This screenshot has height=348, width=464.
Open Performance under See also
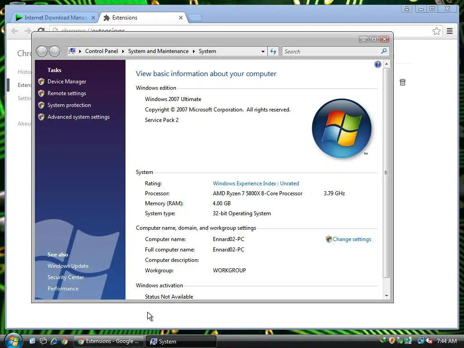click(x=63, y=289)
